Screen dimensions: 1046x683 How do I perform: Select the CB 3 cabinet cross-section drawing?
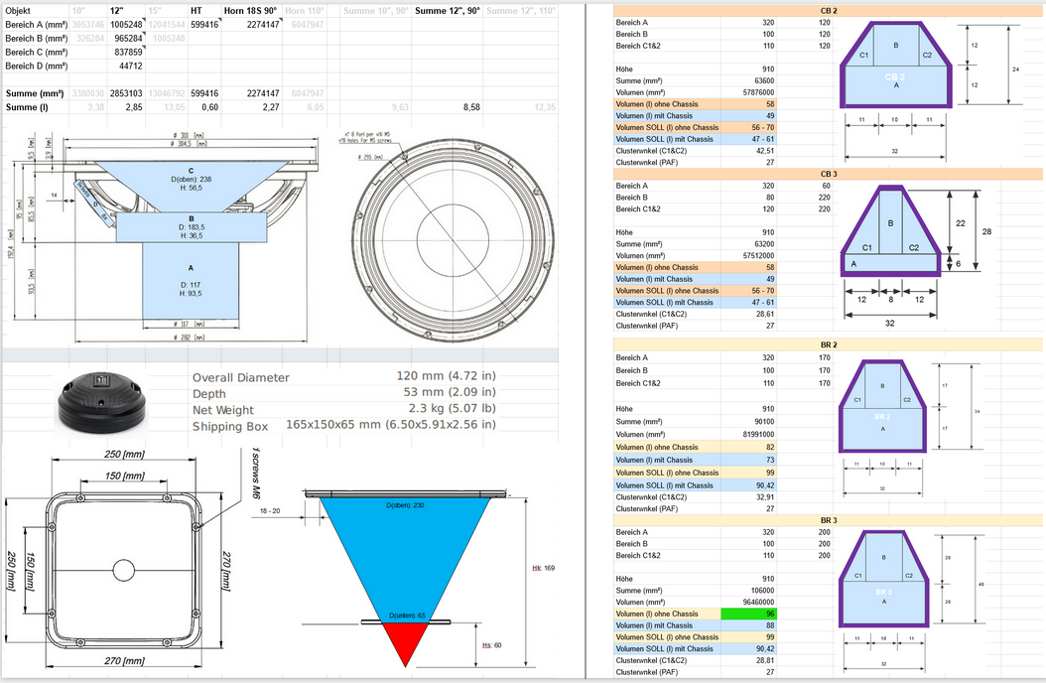point(889,235)
